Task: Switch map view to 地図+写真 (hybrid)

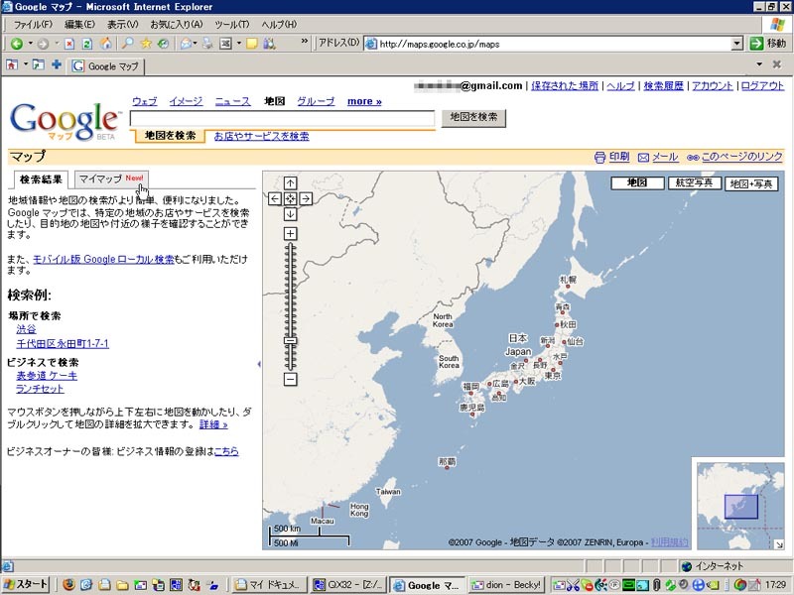Action: [750, 183]
